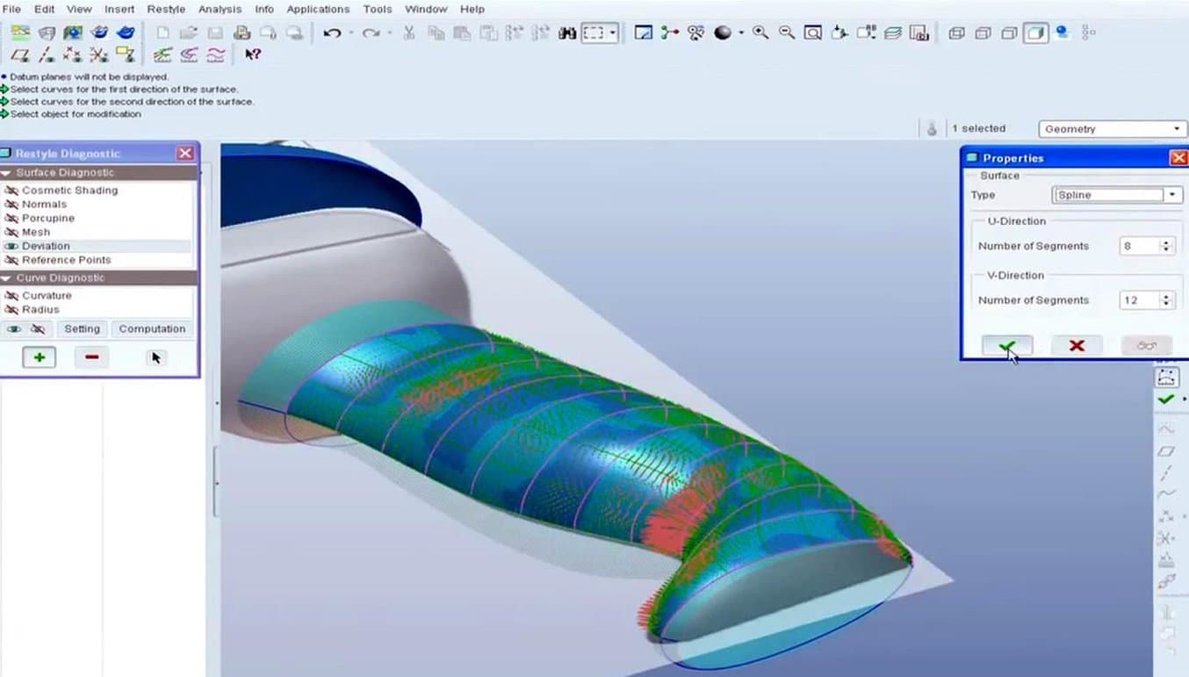Click the shaded sphere display icon
This screenshot has width=1189, height=677.
(x=723, y=33)
